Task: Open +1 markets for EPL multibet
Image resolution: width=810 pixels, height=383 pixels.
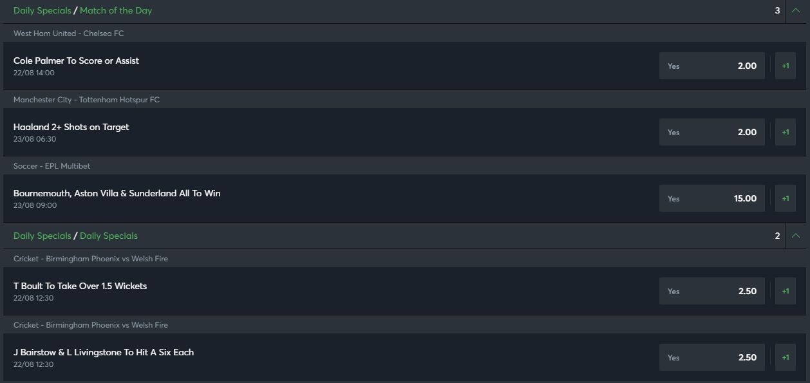Action: pos(786,198)
